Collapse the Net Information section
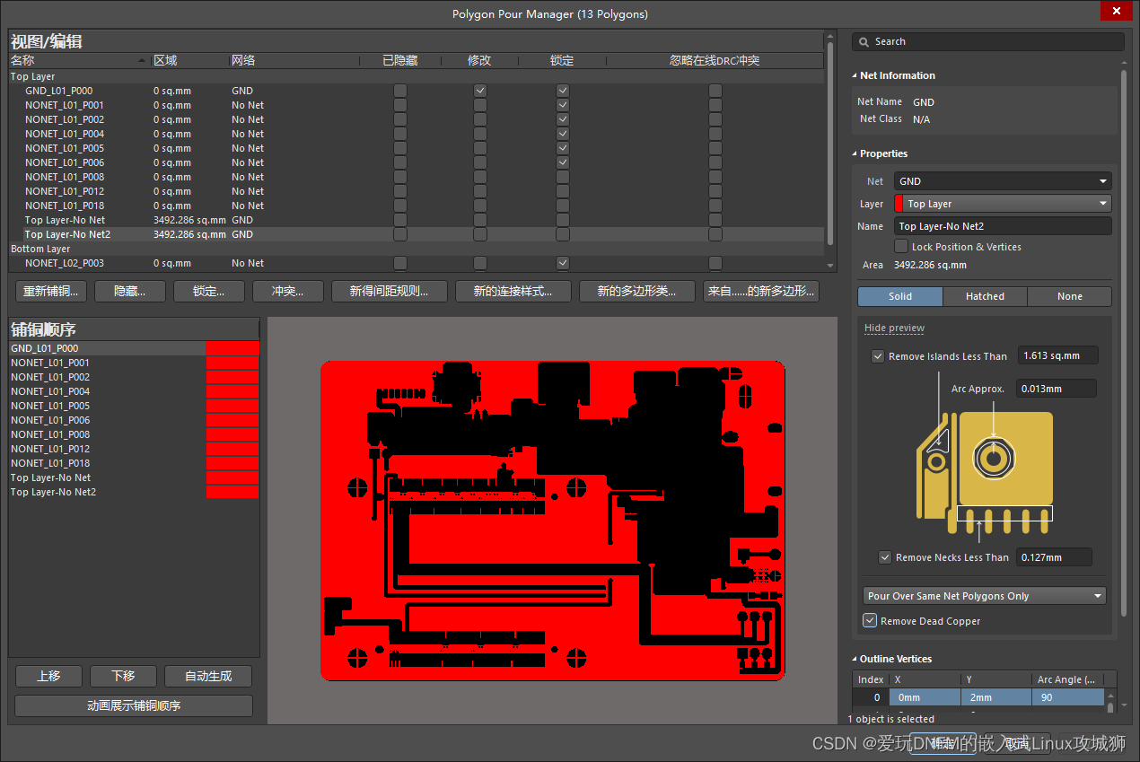1140x762 pixels. point(855,76)
